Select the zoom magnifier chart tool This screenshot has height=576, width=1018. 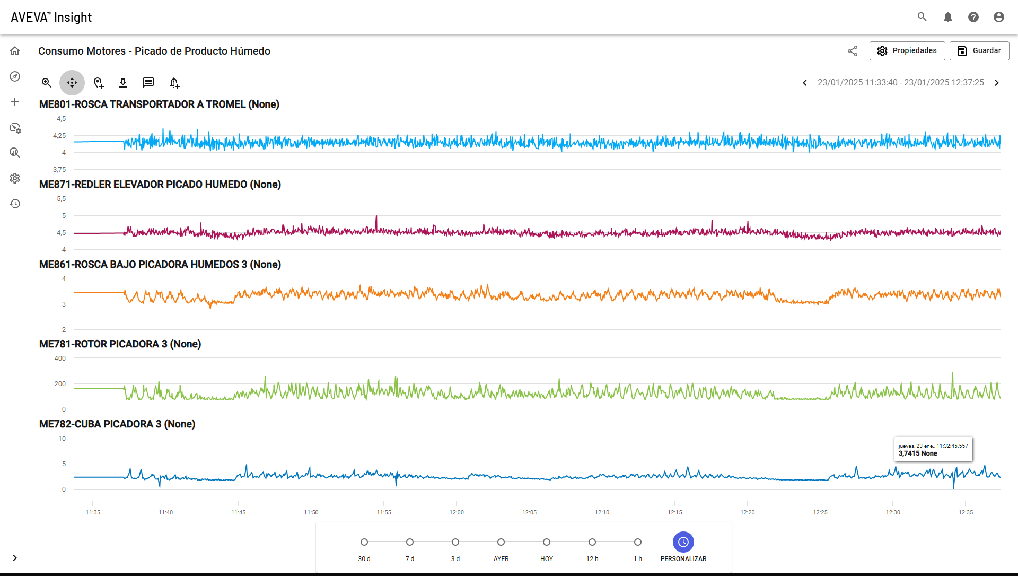(47, 83)
